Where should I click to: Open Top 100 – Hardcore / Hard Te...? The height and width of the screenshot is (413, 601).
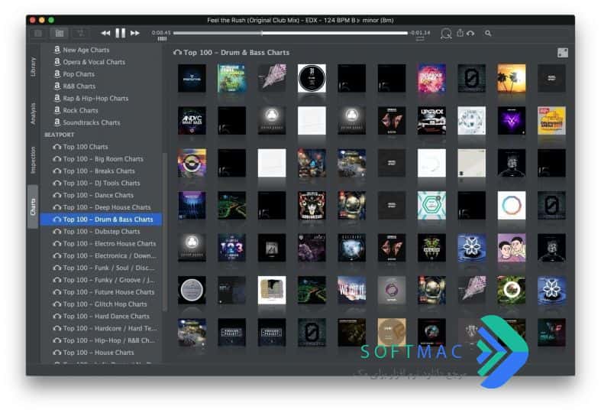(105, 328)
